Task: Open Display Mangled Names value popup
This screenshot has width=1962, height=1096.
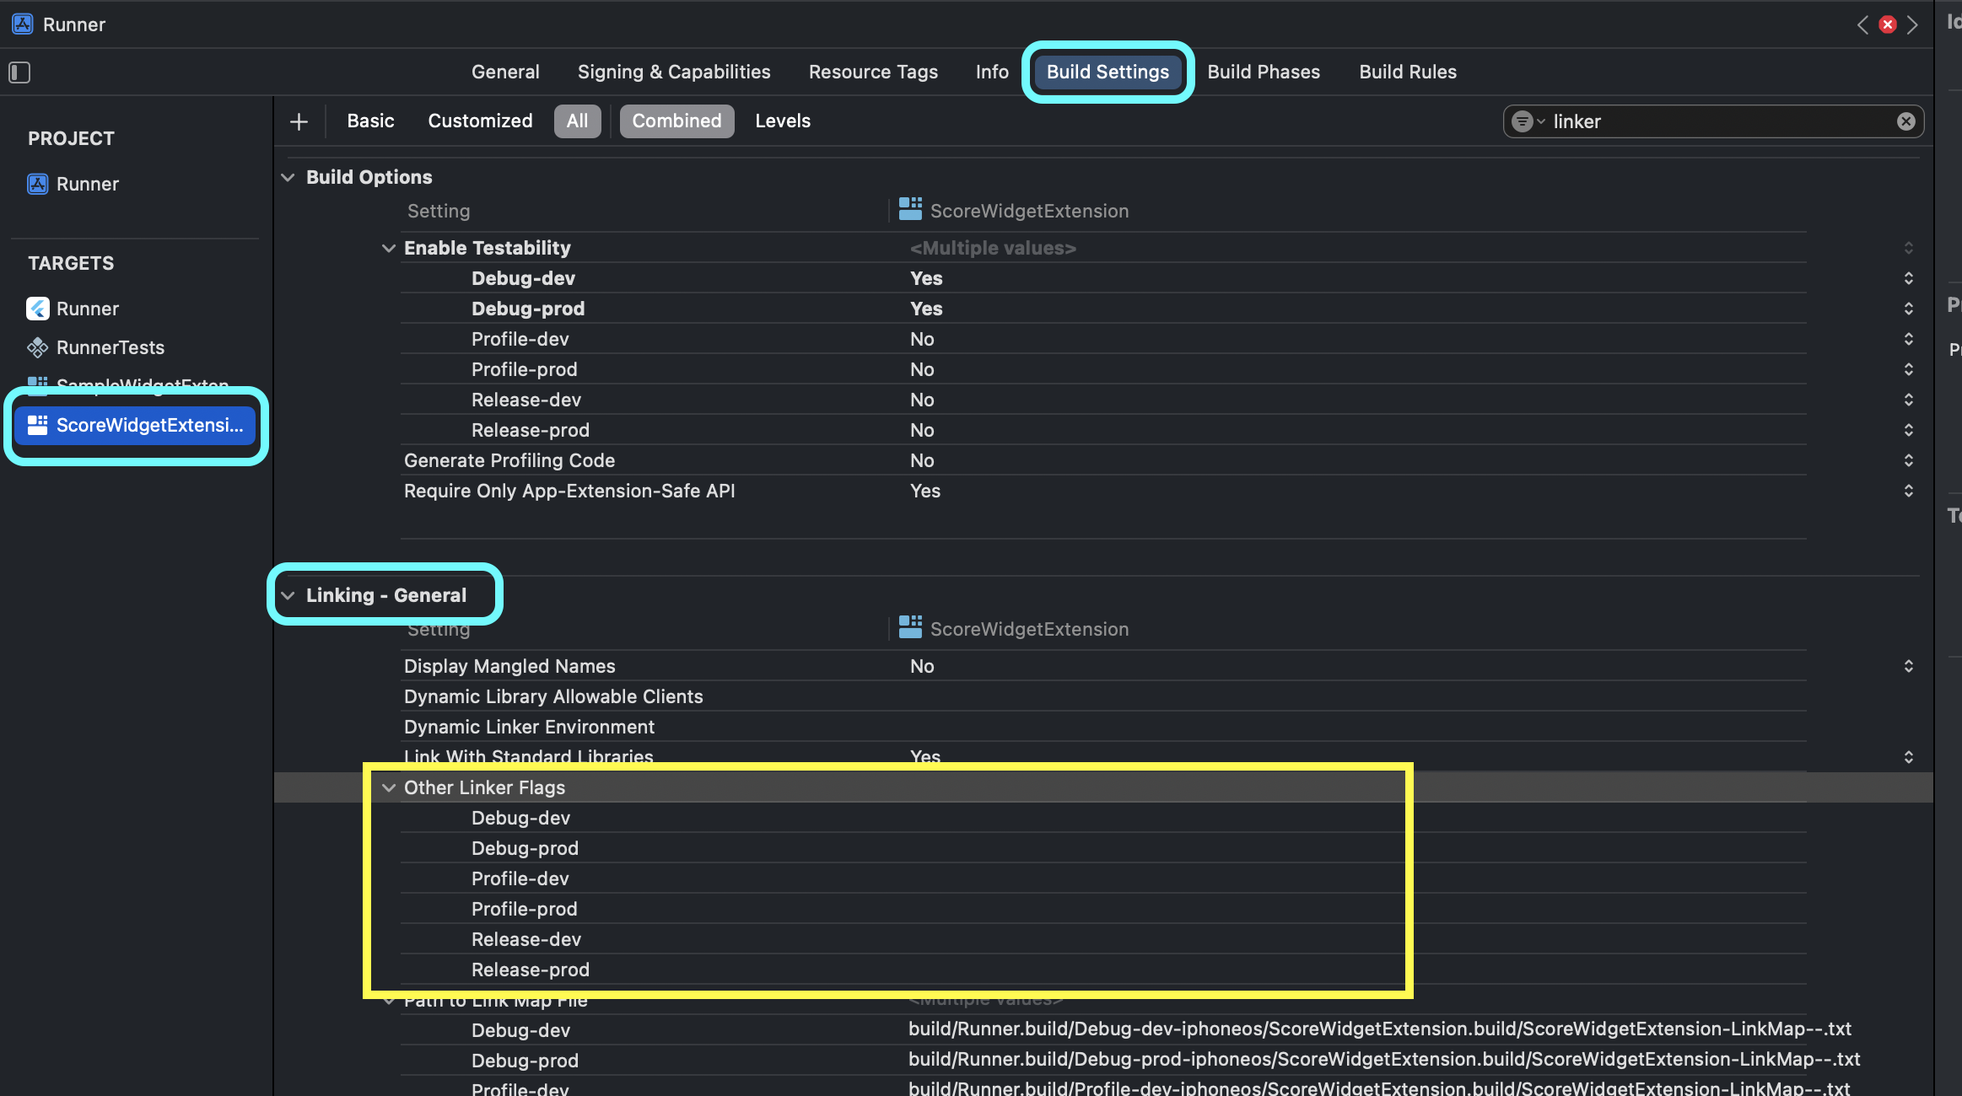Action: point(1908,666)
